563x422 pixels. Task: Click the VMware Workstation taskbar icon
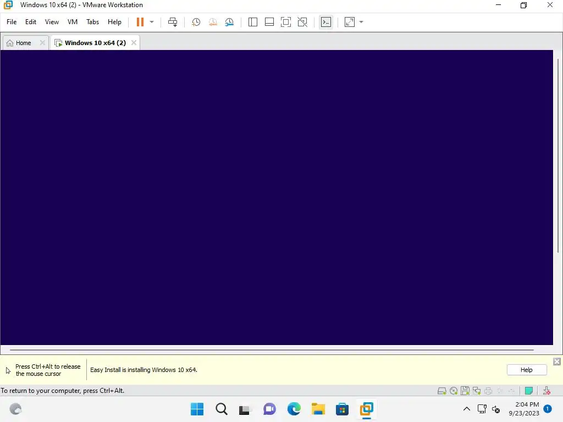[x=367, y=409]
